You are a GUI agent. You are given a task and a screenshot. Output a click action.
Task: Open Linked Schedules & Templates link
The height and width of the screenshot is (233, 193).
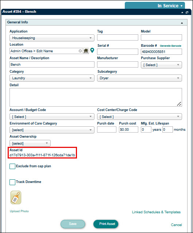pyautogui.click(x=156, y=212)
